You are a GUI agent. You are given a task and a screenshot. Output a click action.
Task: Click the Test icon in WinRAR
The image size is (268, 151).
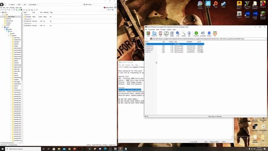point(160,34)
